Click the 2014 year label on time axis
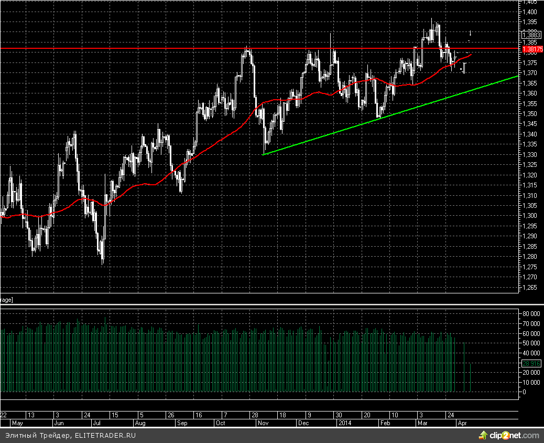Image resolution: width=544 pixels, height=443 pixels. pyautogui.click(x=344, y=422)
